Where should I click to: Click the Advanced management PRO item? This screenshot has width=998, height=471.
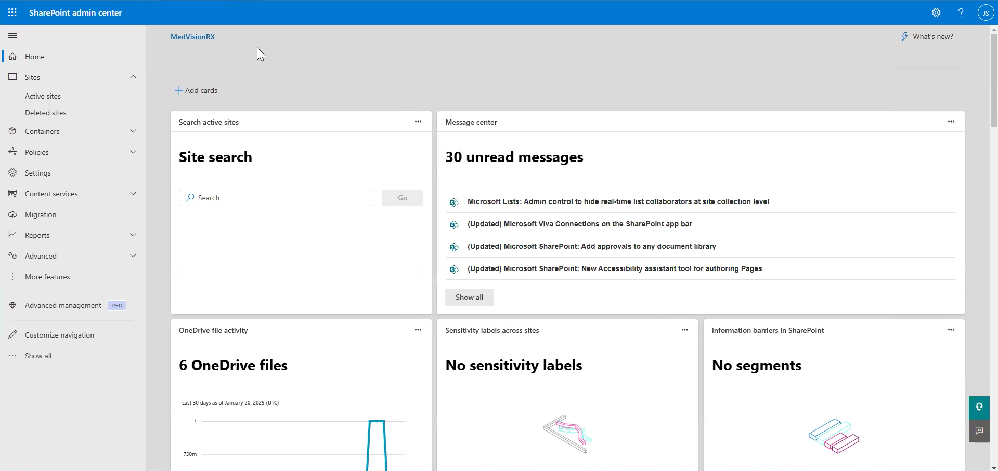pyautogui.click(x=62, y=305)
